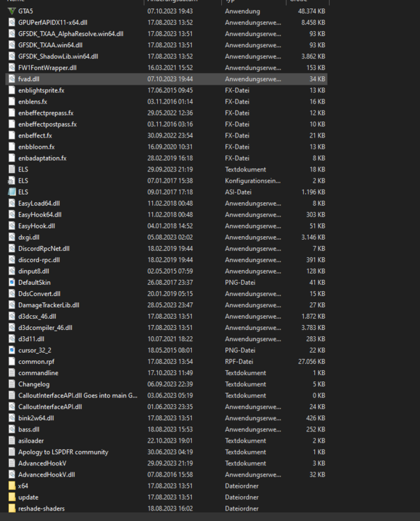Select the CalloutInterfaceAPI.dll Goes into main text file
Screen dimensions: 420x521
[78, 395]
